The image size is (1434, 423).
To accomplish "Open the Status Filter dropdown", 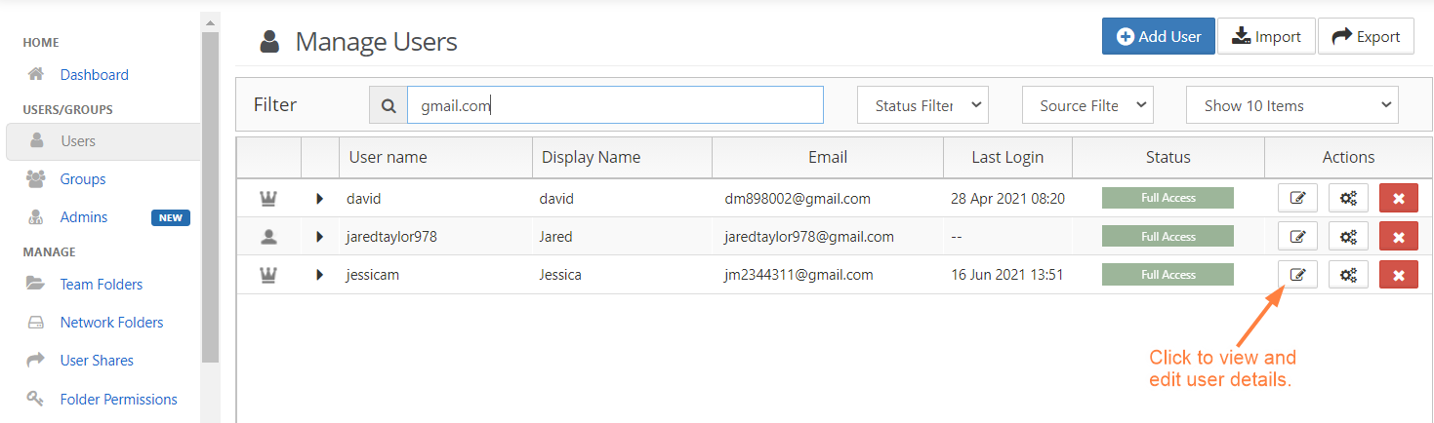I will coord(922,105).
